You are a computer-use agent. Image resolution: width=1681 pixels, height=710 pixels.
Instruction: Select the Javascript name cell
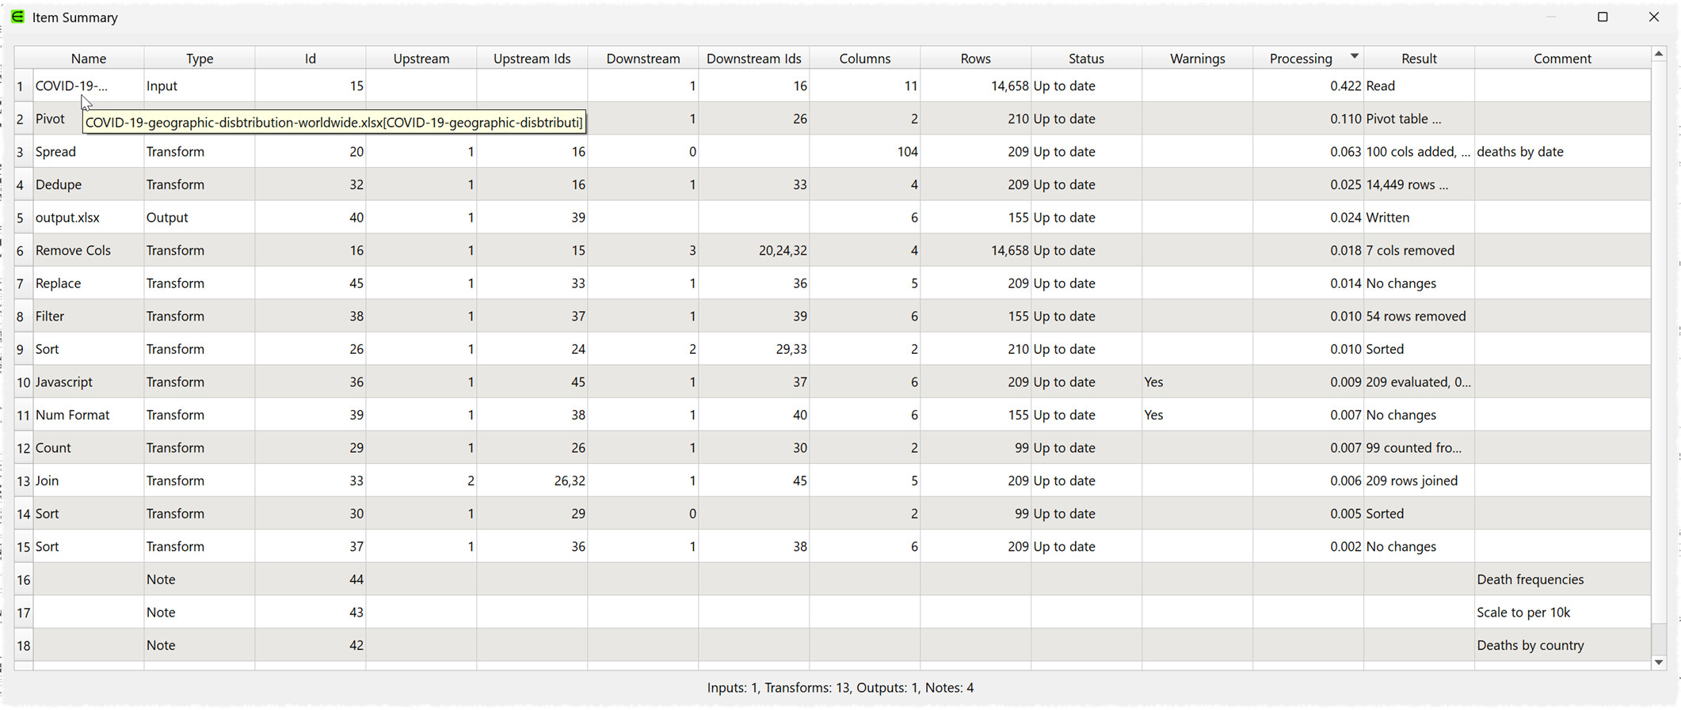89,382
